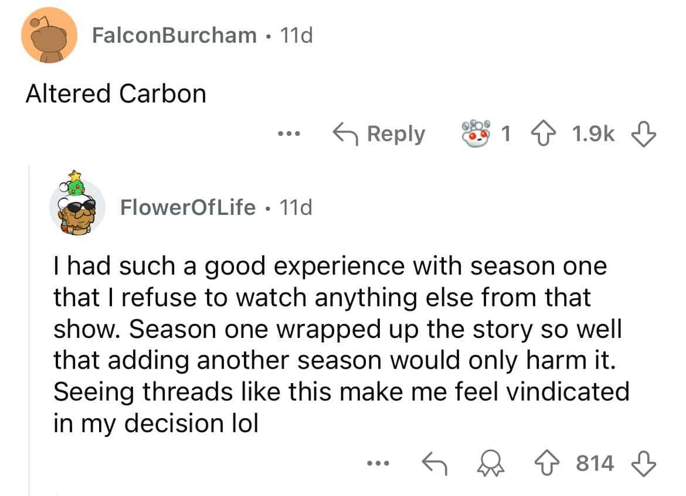Open more options for FalconBurcham's comment
The width and height of the screenshot is (686, 496).
(290, 134)
